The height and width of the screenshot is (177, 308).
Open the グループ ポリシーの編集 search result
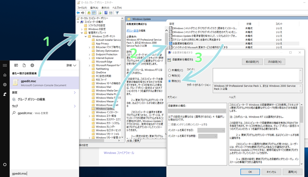pyautogui.click(x=44, y=99)
